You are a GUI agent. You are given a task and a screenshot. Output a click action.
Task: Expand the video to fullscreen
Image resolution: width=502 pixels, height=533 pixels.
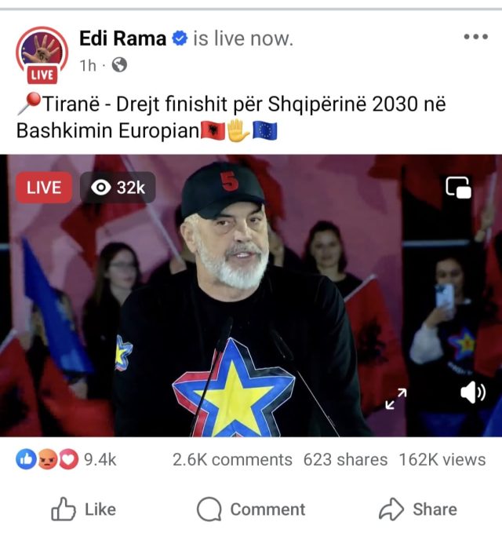tap(396, 399)
